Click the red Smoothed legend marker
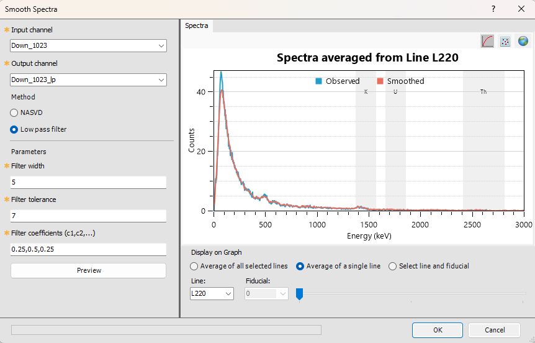Image resolution: width=535 pixels, height=343 pixels. [x=380, y=81]
